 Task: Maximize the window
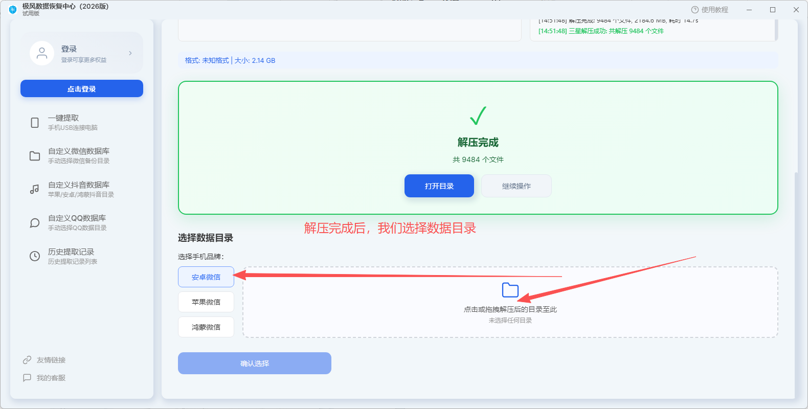pos(773,10)
